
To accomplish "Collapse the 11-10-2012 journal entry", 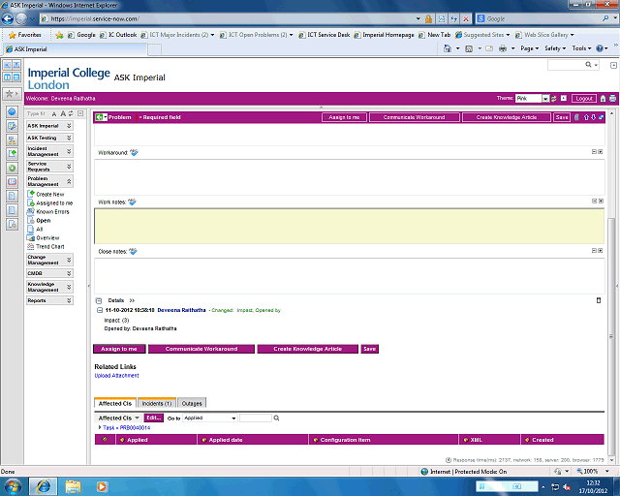I will tap(101, 310).
